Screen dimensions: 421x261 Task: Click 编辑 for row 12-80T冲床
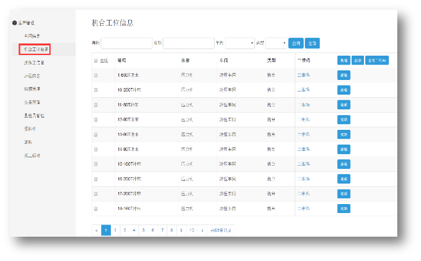pyautogui.click(x=343, y=120)
